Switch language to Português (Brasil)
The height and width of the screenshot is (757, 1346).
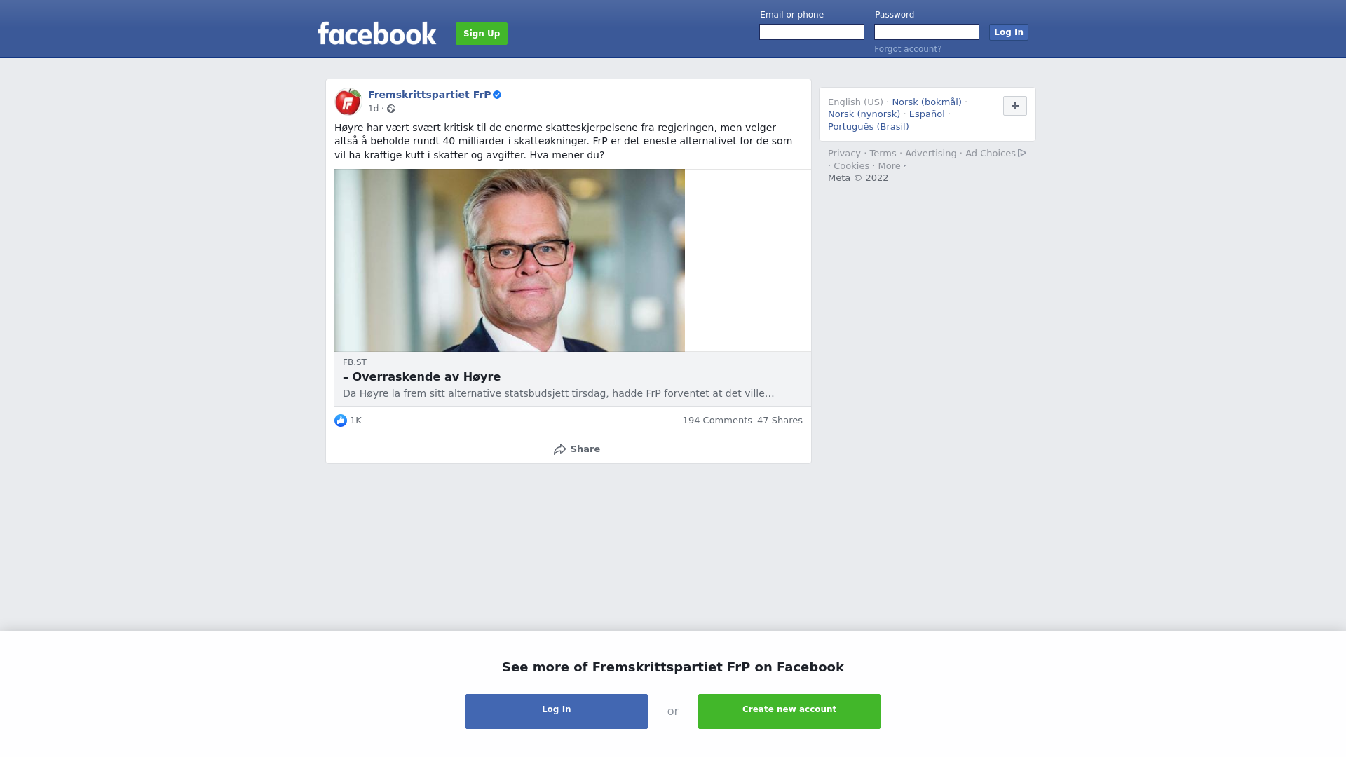tap(868, 127)
